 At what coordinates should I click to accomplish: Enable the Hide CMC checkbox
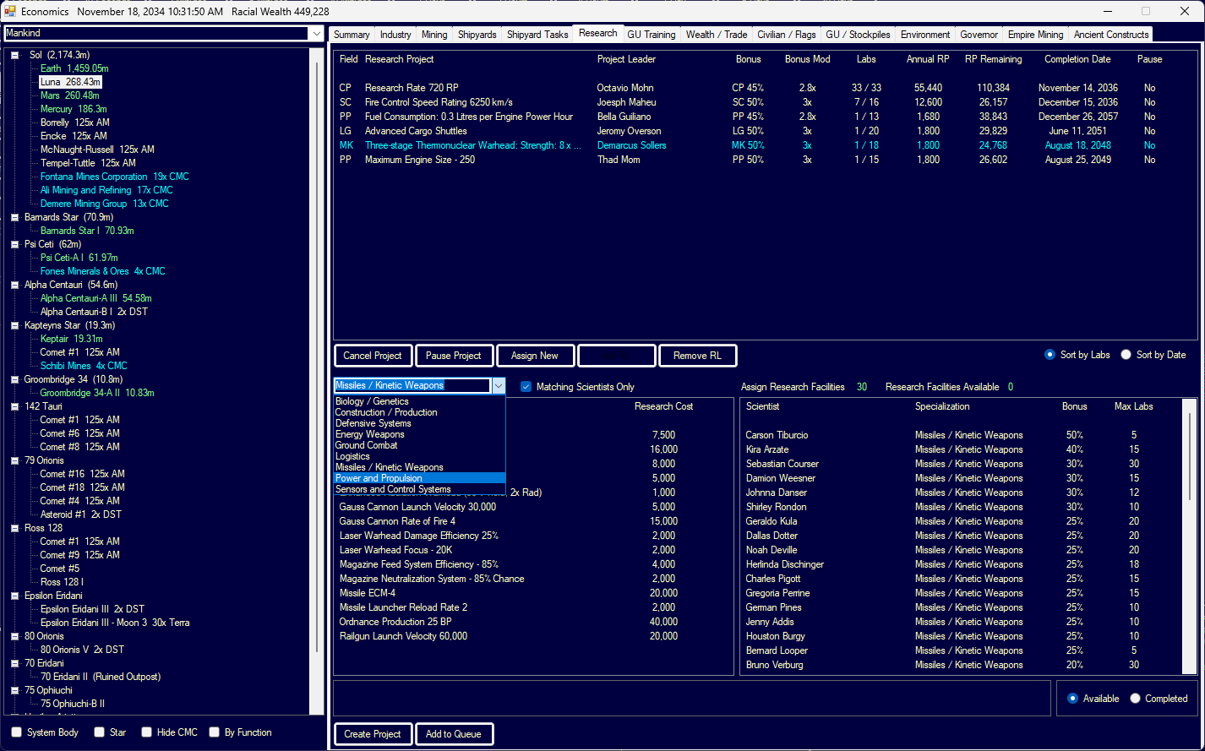(x=147, y=732)
